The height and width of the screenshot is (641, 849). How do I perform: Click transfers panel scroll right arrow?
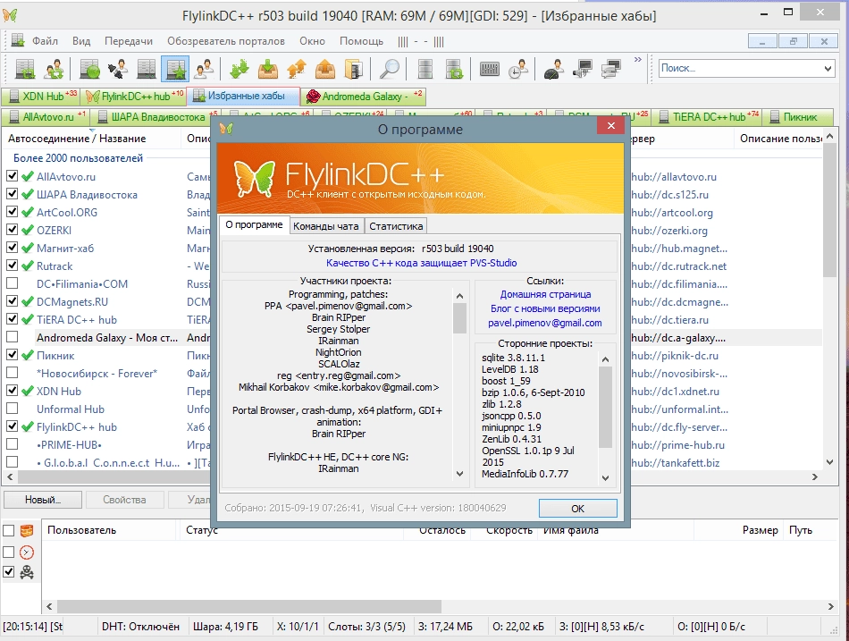click(830, 606)
